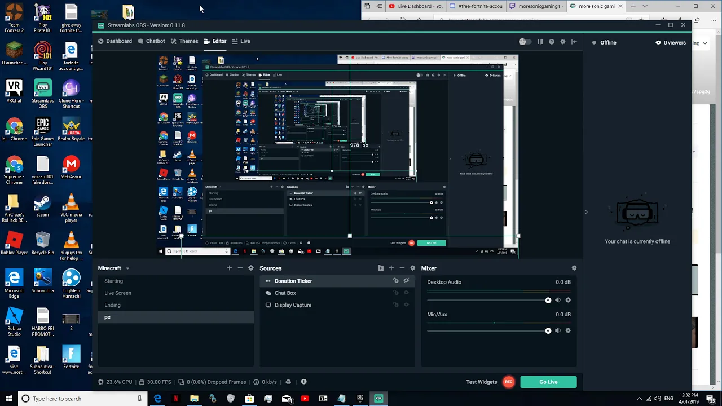Viewport: 722px width, 406px height.
Task: Add a new source with plus icon
Action: point(391,268)
